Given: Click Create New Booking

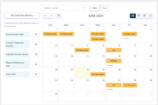Looking at the screenshot, I should pos(22,15).
